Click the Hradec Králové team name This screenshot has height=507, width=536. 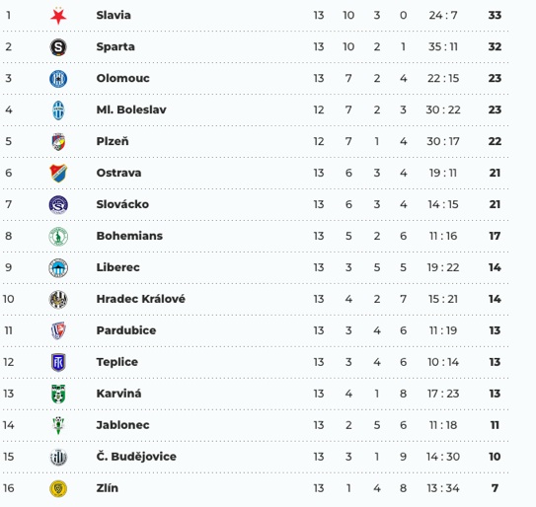pyautogui.click(x=140, y=299)
